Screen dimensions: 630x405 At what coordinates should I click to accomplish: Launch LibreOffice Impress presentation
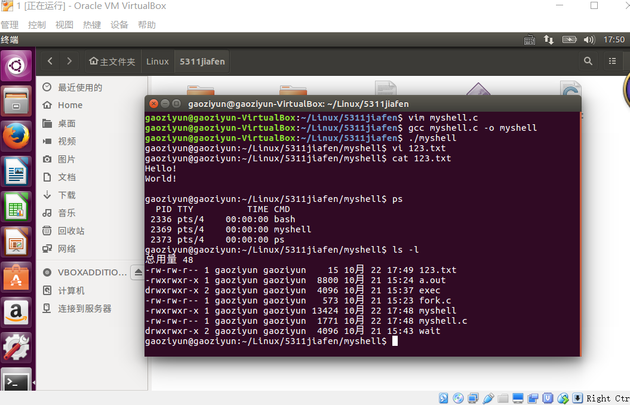pyautogui.click(x=16, y=243)
